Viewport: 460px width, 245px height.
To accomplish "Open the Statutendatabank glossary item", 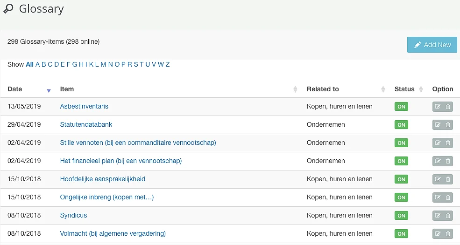I will (86, 124).
